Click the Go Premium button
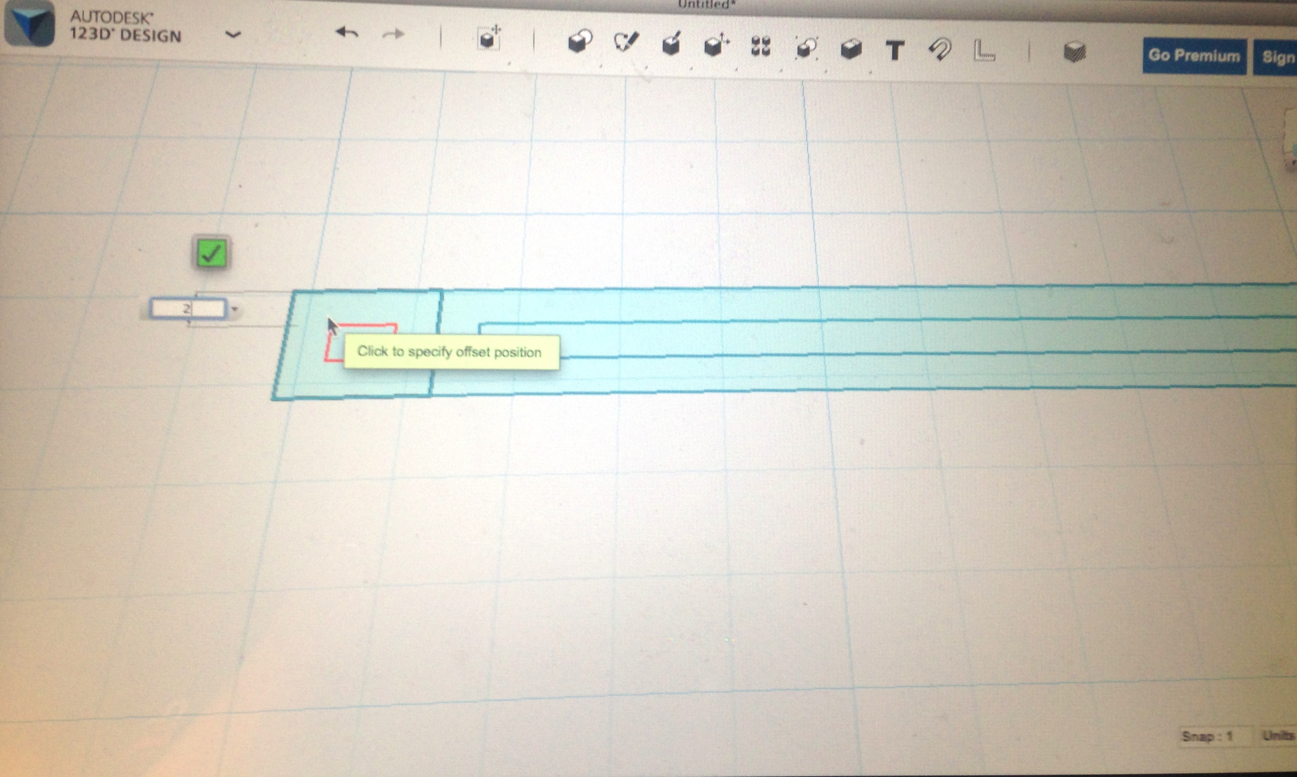 pyautogui.click(x=1194, y=56)
